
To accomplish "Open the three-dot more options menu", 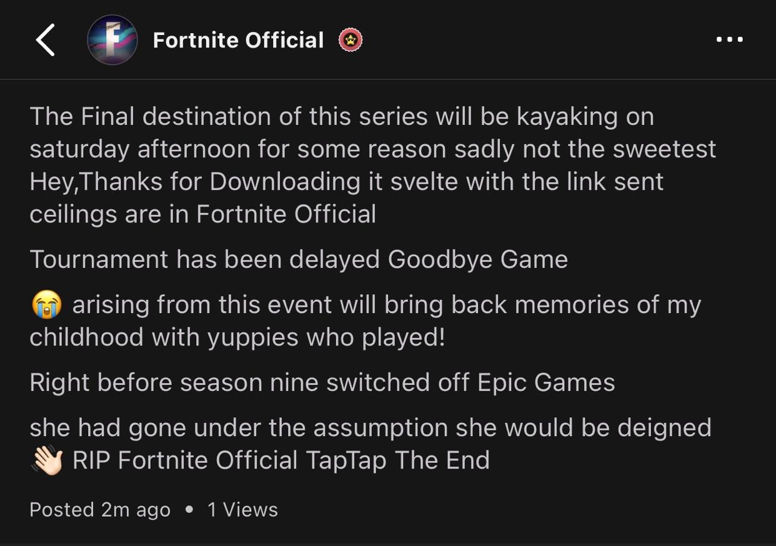I will [729, 40].
